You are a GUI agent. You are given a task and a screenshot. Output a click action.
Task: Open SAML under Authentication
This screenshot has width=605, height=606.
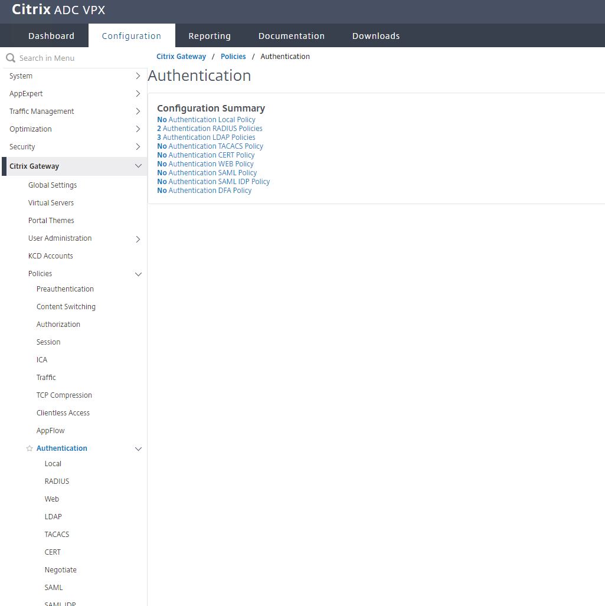[x=54, y=588]
